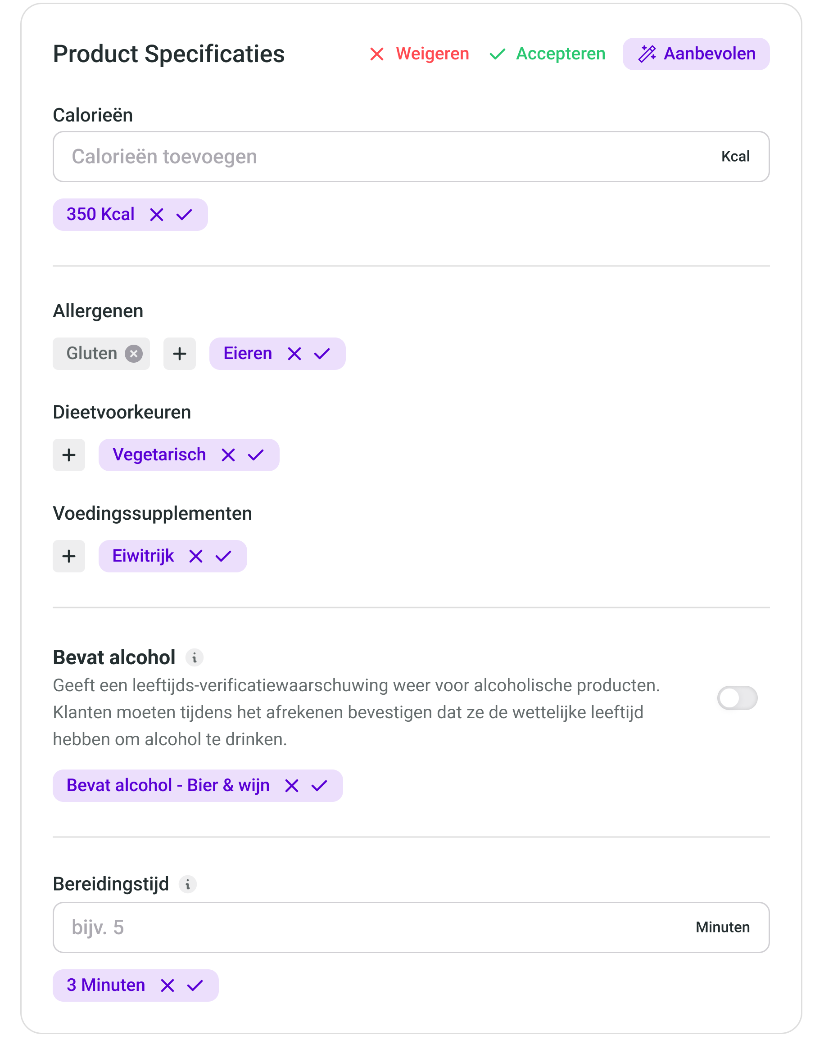Remove the Gluten allergen tag
Screen dimensions: 824x1053
(x=134, y=354)
